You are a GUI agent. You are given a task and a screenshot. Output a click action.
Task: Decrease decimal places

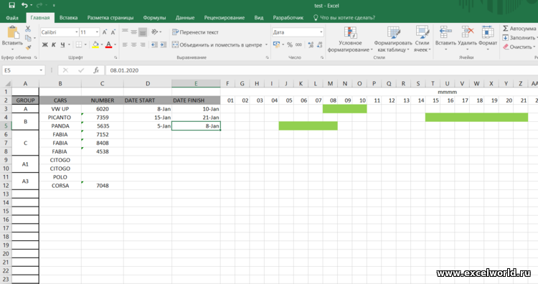320,44
